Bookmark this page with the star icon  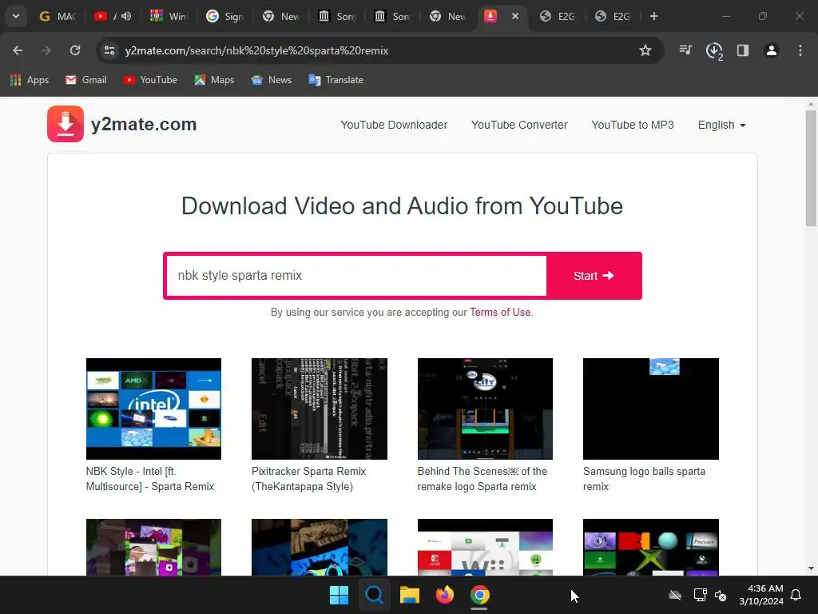[x=645, y=50]
